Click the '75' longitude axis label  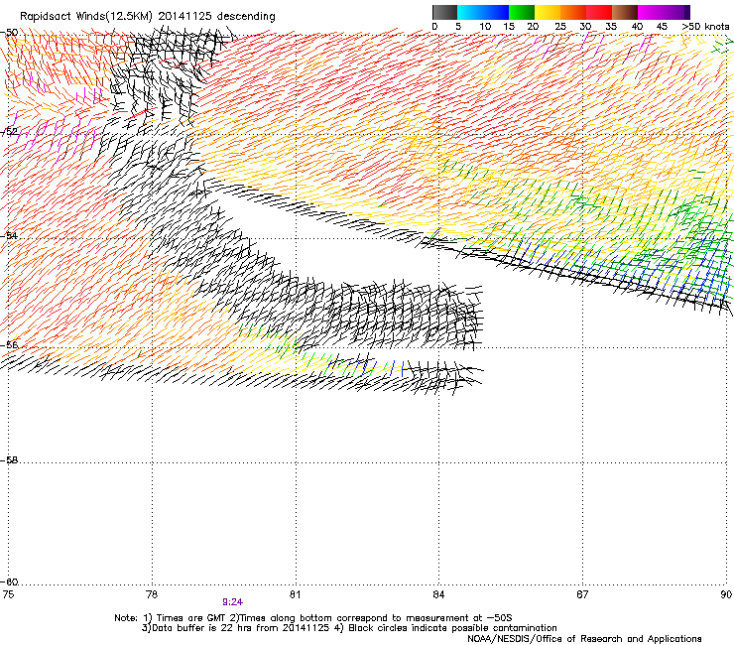click(8, 594)
